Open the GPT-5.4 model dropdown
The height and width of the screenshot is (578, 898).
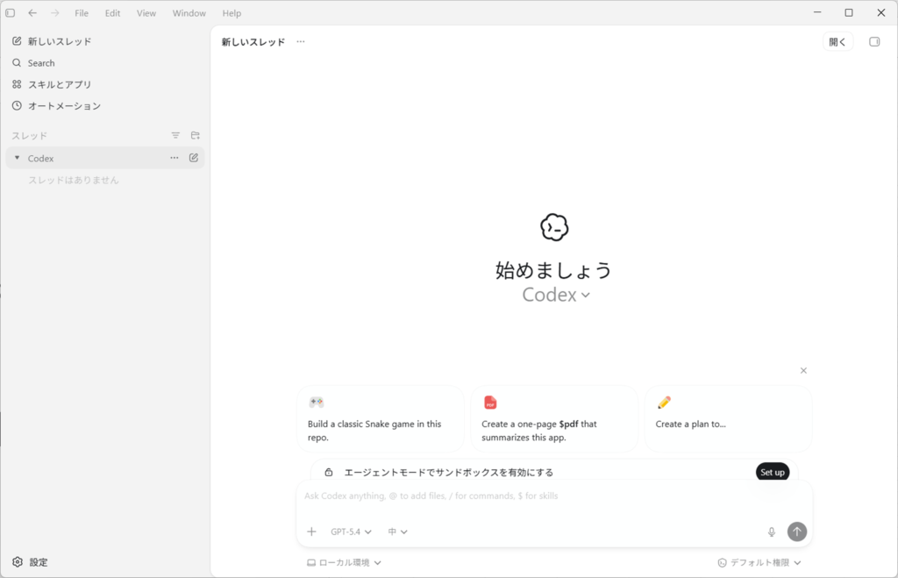click(x=351, y=532)
